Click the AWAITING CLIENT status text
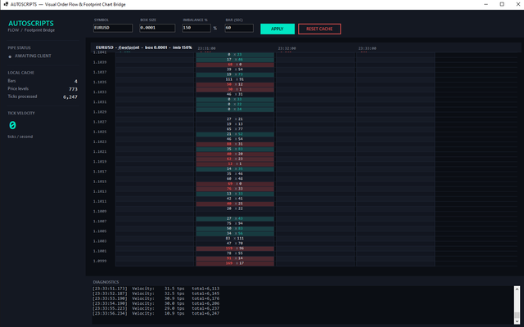524x327 pixels. tap(33, 56)
